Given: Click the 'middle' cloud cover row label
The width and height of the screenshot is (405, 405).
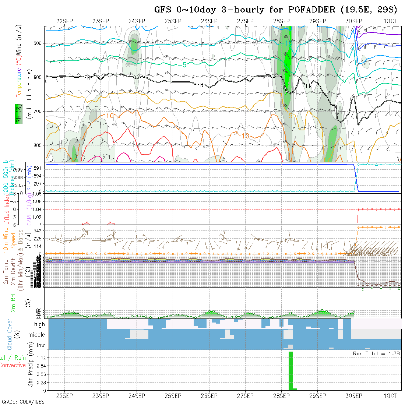Looking at the screenshot, I should click(37, 335).
